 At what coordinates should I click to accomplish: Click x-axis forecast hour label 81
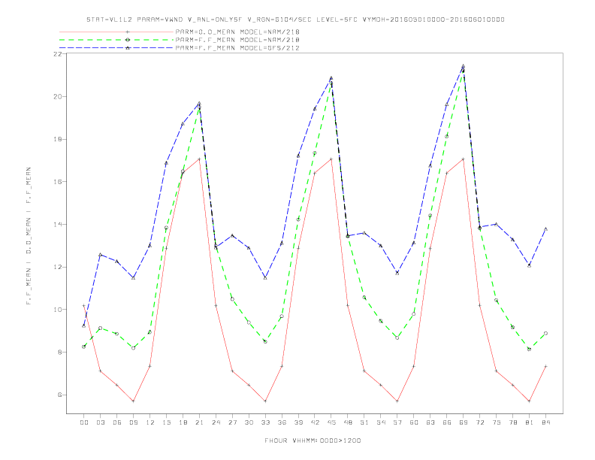[x=530, y=422]
